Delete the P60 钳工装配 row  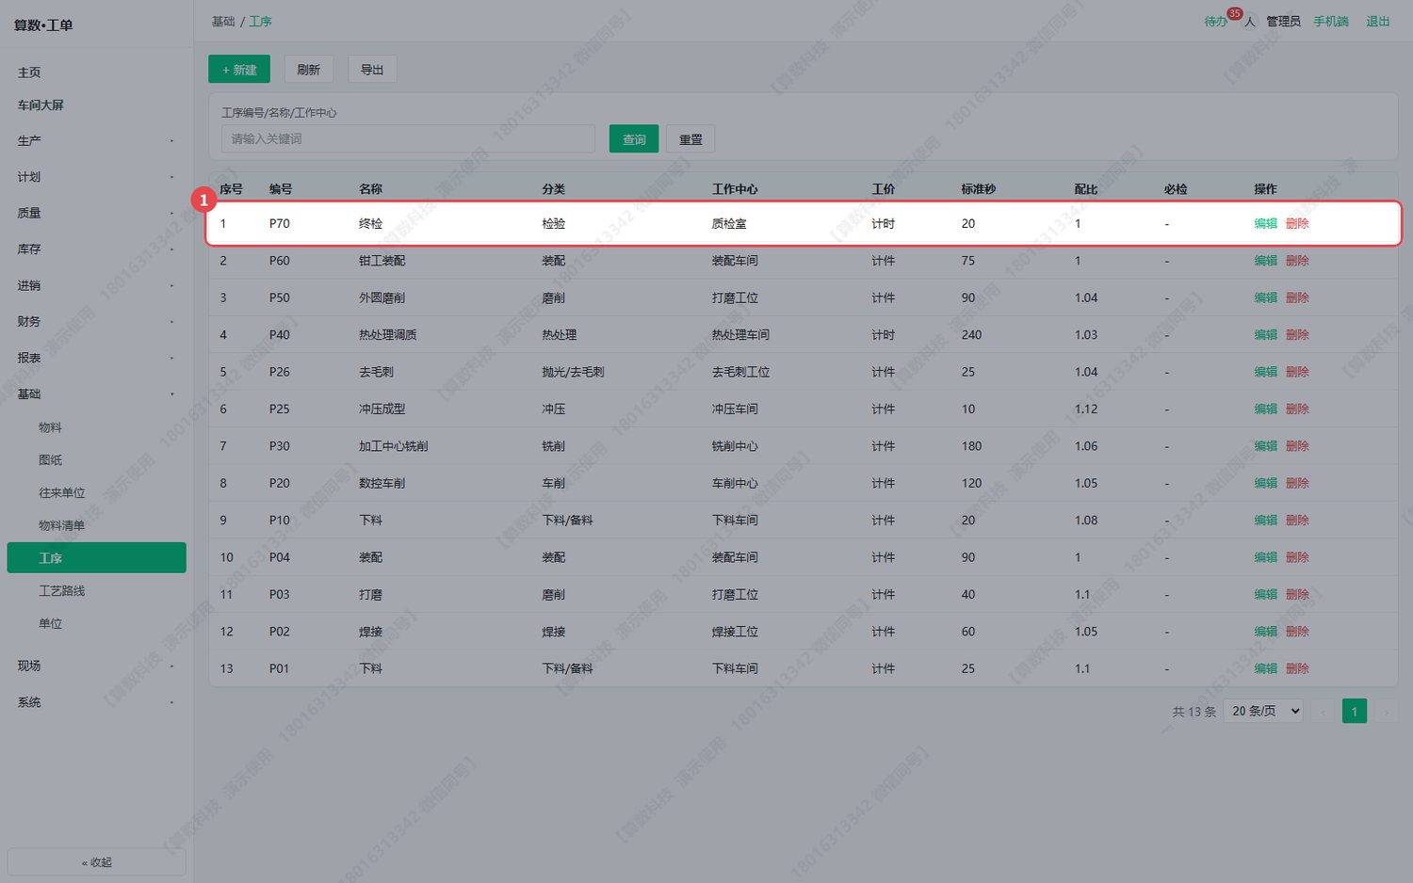coord(1297,261)
